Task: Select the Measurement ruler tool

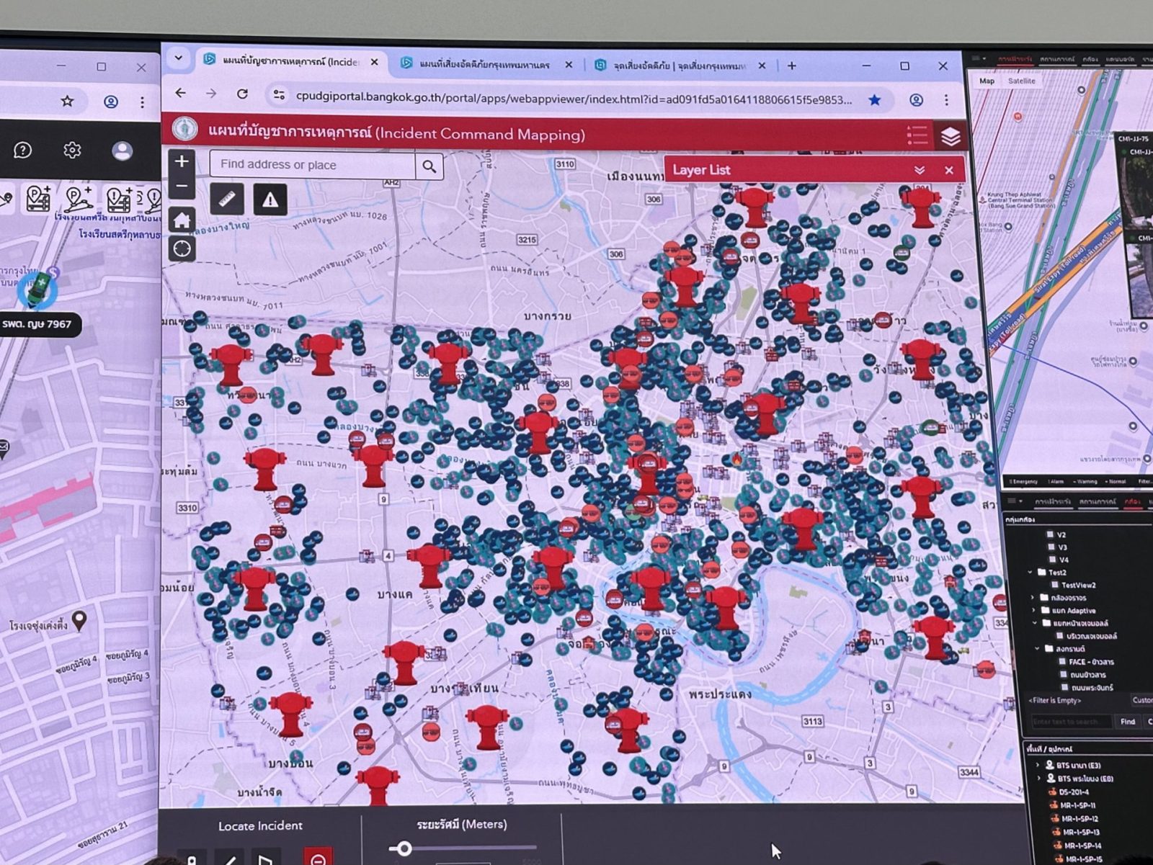Action: point(227,198)
